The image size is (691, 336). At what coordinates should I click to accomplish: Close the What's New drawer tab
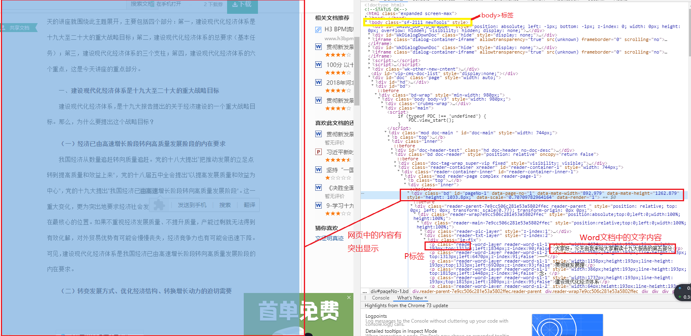pos(426,298)
